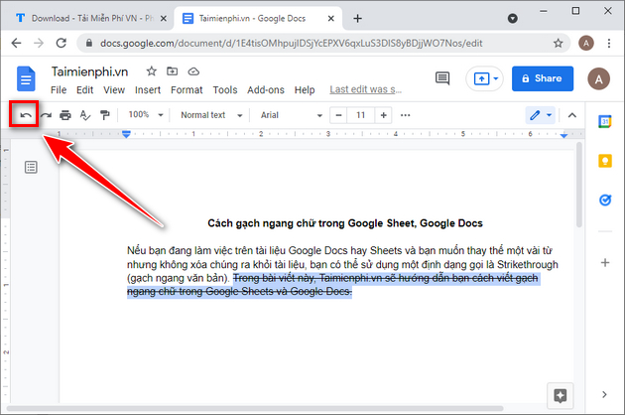This screenshot has height=415, width=625.
Task: Close the Download - Tải Miễn Phí tab
Action: tap(164, 18)
